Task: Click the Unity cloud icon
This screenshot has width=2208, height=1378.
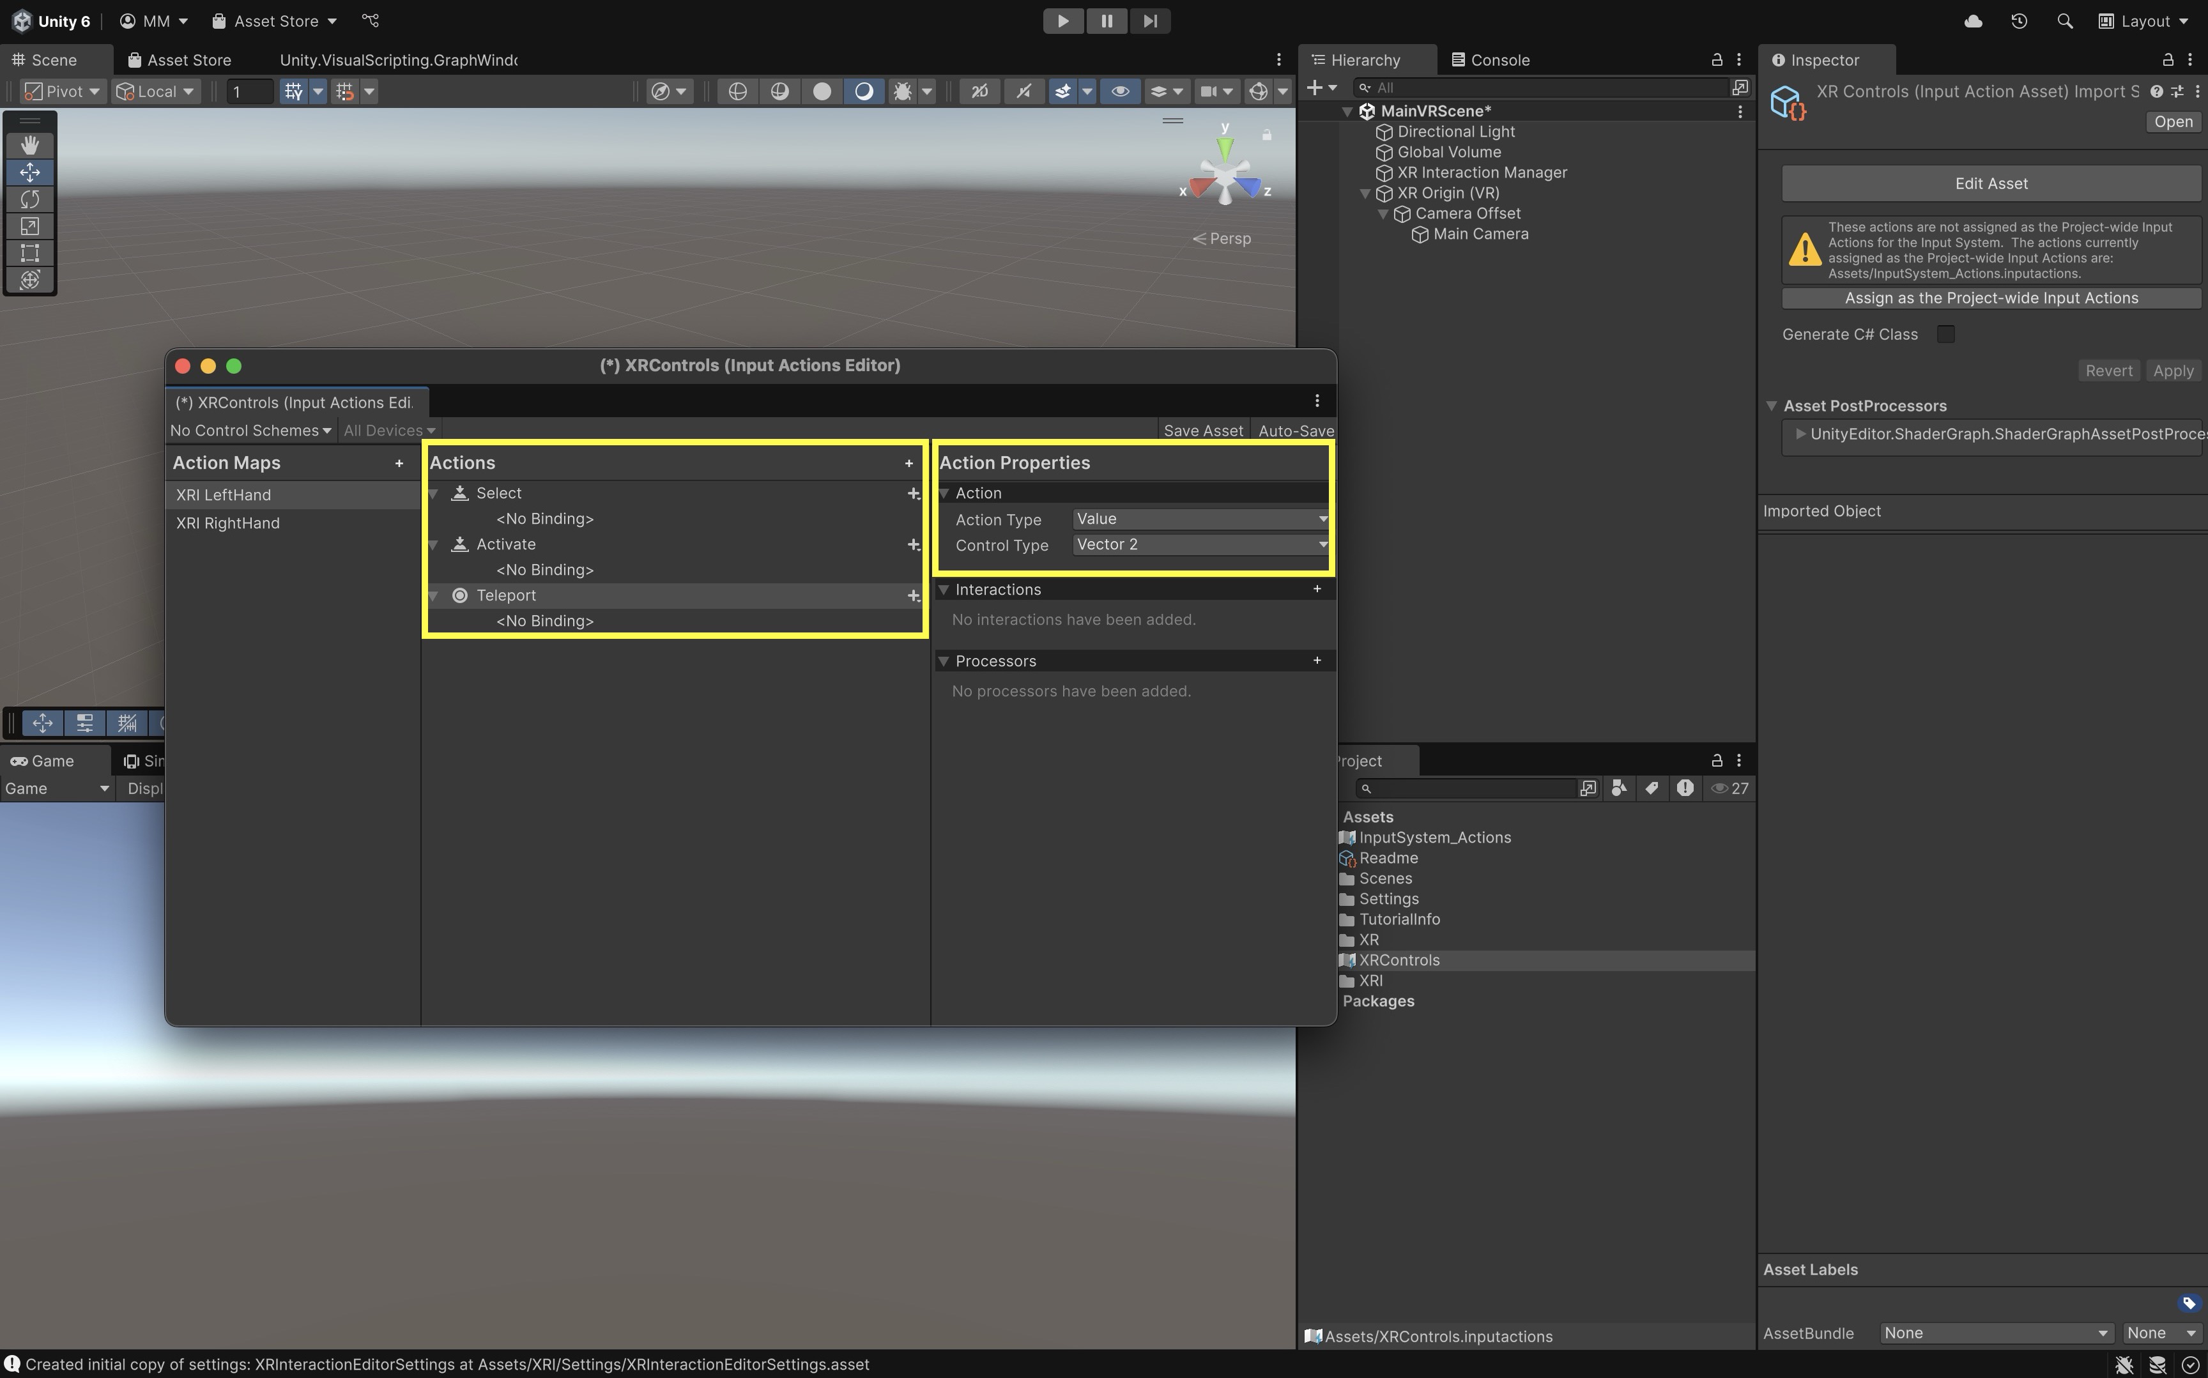Action: (x=1973, y=21)
